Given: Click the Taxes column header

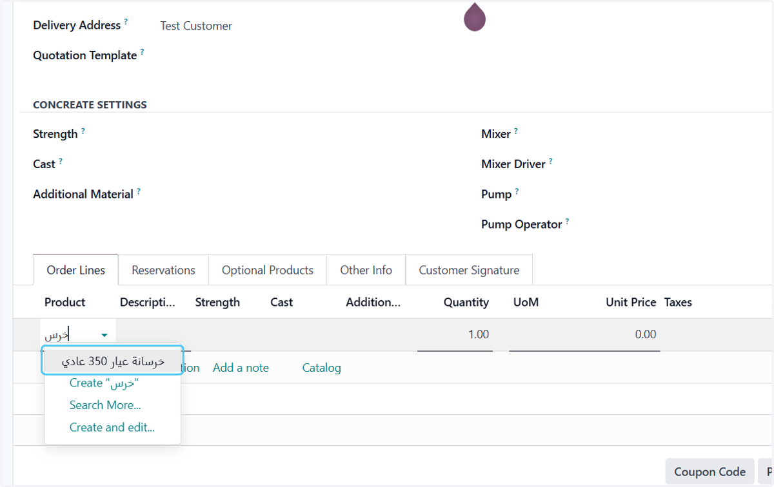Looking at the screenshot, I should point(678,302).
